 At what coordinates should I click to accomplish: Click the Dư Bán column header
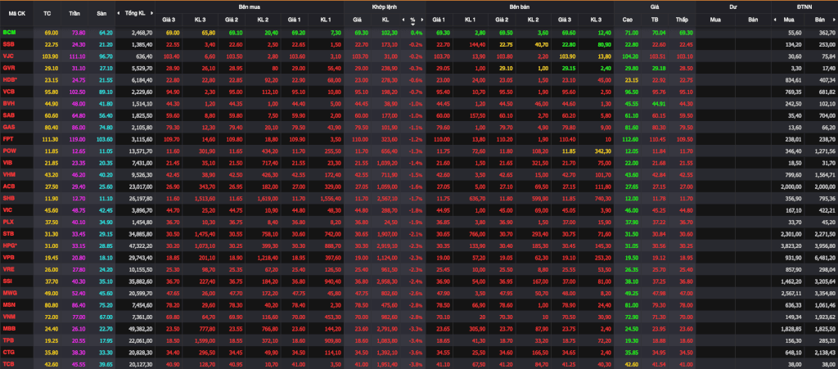tap(753, 20)
